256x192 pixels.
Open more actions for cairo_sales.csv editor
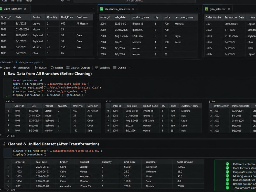[x=92, y=9]
